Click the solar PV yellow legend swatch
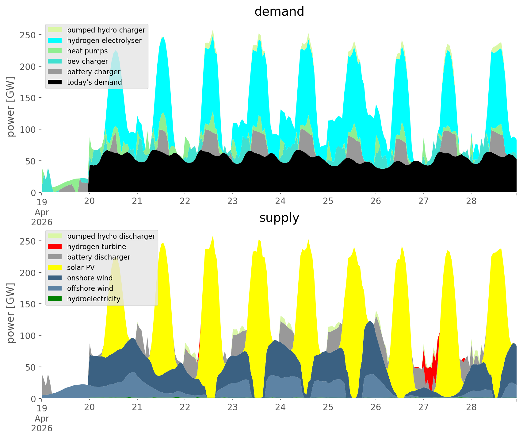523x439 pixels. click(55, 267)
